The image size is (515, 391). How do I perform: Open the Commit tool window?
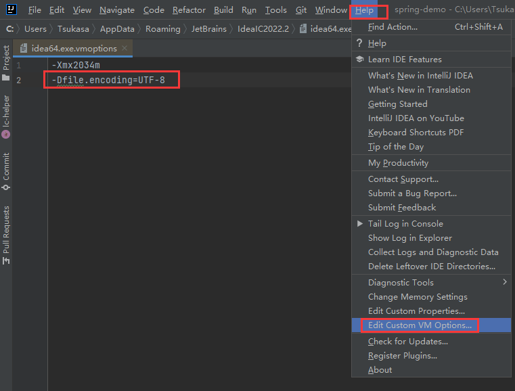click(6, 171)
